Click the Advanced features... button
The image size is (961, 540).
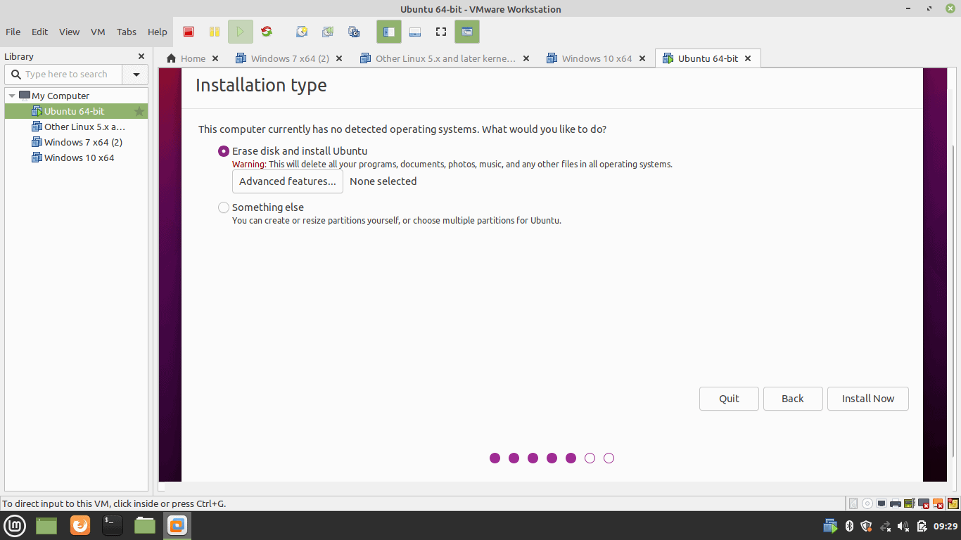pos(288,181)
